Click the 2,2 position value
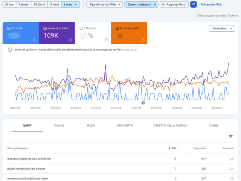Screen dimensions: 241x181 pyautogui.click(x=232, y=159)
